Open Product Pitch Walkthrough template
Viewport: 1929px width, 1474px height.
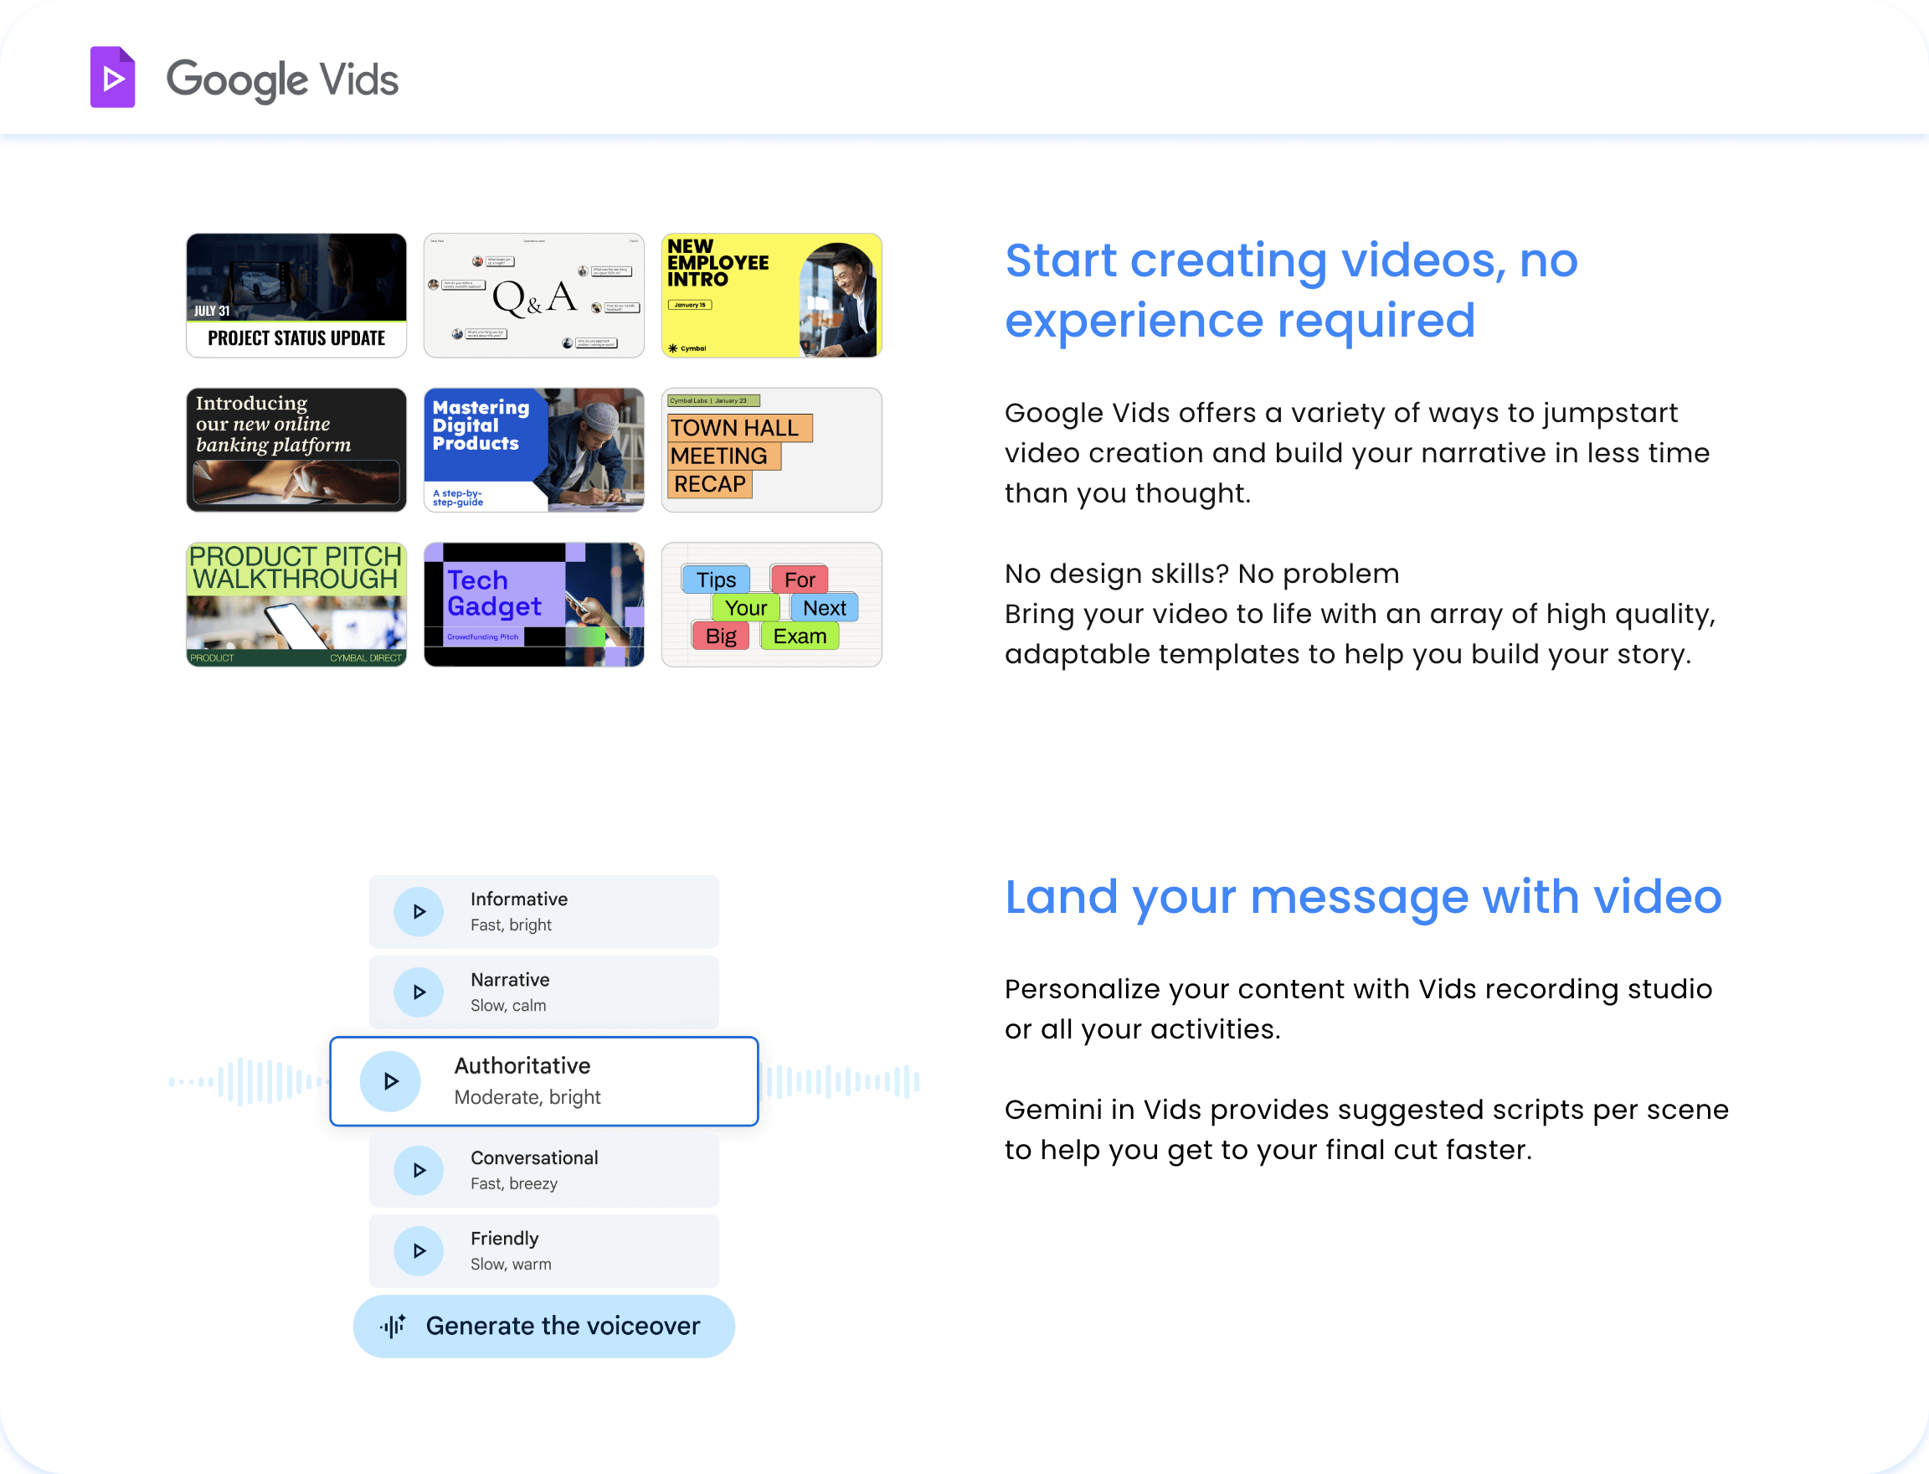(x=296, y=605)
